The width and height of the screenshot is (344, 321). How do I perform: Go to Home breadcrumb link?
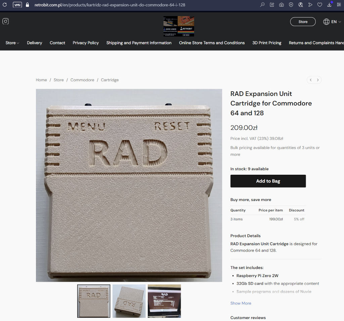click(41, 80)
